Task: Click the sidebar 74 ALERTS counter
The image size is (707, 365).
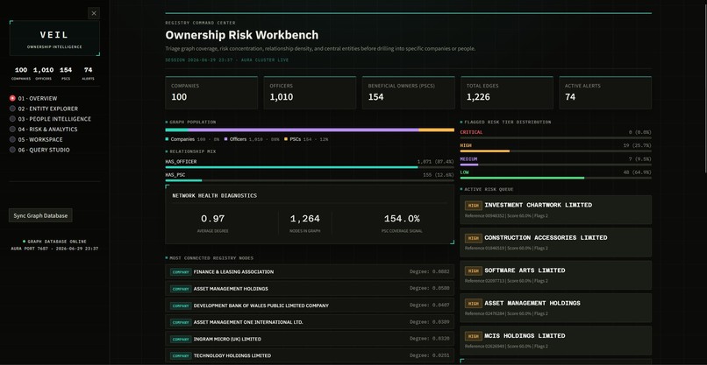Action: pyautogui.click(x=88, y=73)
